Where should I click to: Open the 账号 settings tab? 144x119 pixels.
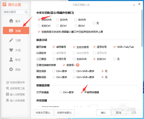16,60
